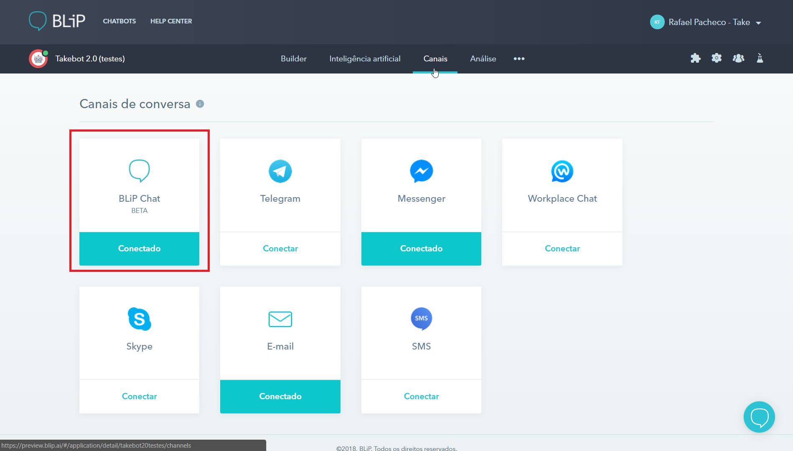Click the Messenger lightning bubble icon

pyautogui.click(x=421, y=171)
